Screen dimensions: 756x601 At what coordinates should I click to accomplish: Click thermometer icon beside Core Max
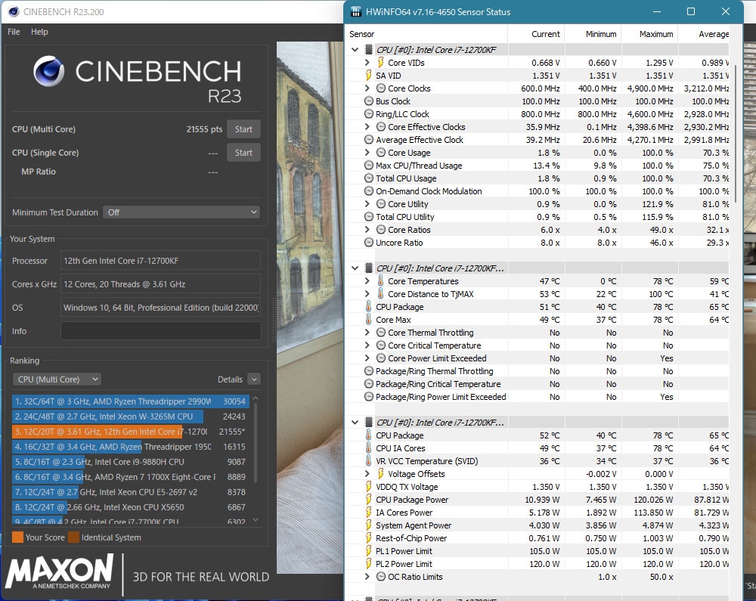coord(369,320)
